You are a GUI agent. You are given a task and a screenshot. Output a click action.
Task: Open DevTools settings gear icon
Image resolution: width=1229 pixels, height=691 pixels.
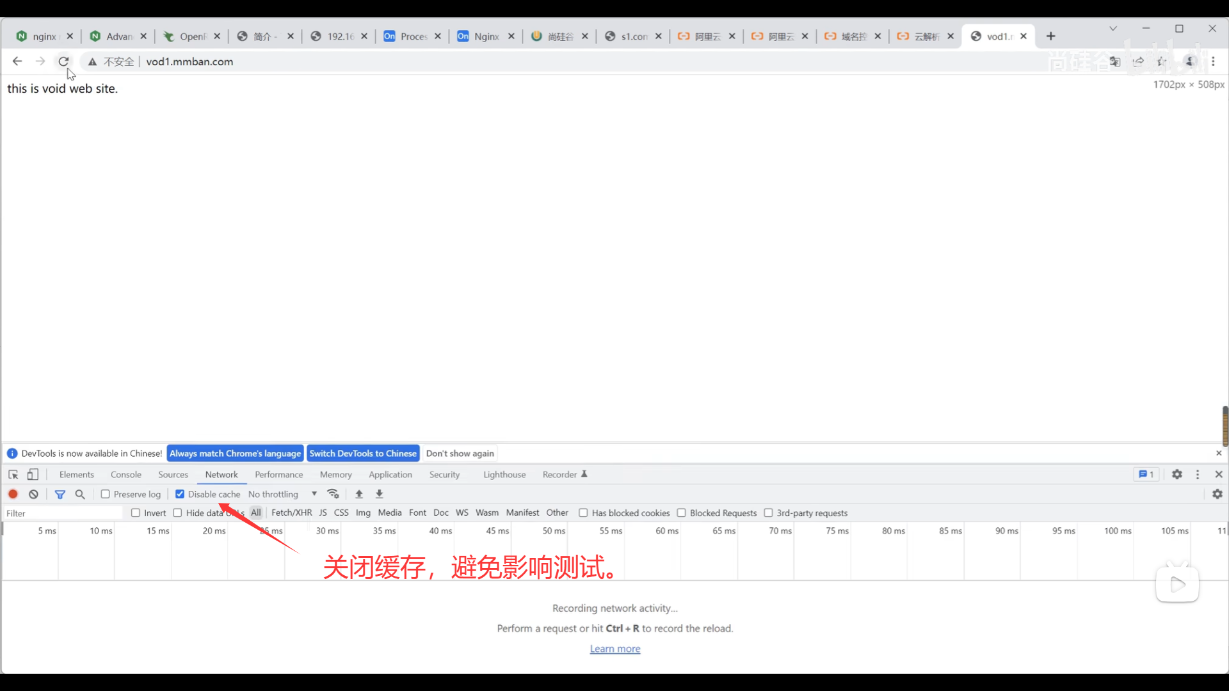(x=1177, y=475)
